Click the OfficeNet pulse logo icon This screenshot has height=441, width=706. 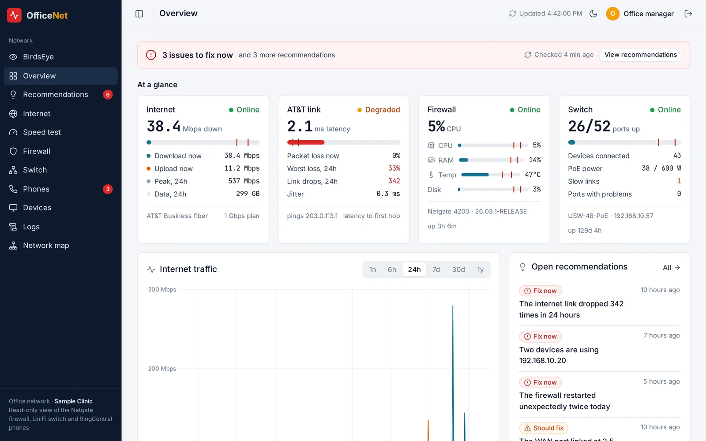pos(14,15)
